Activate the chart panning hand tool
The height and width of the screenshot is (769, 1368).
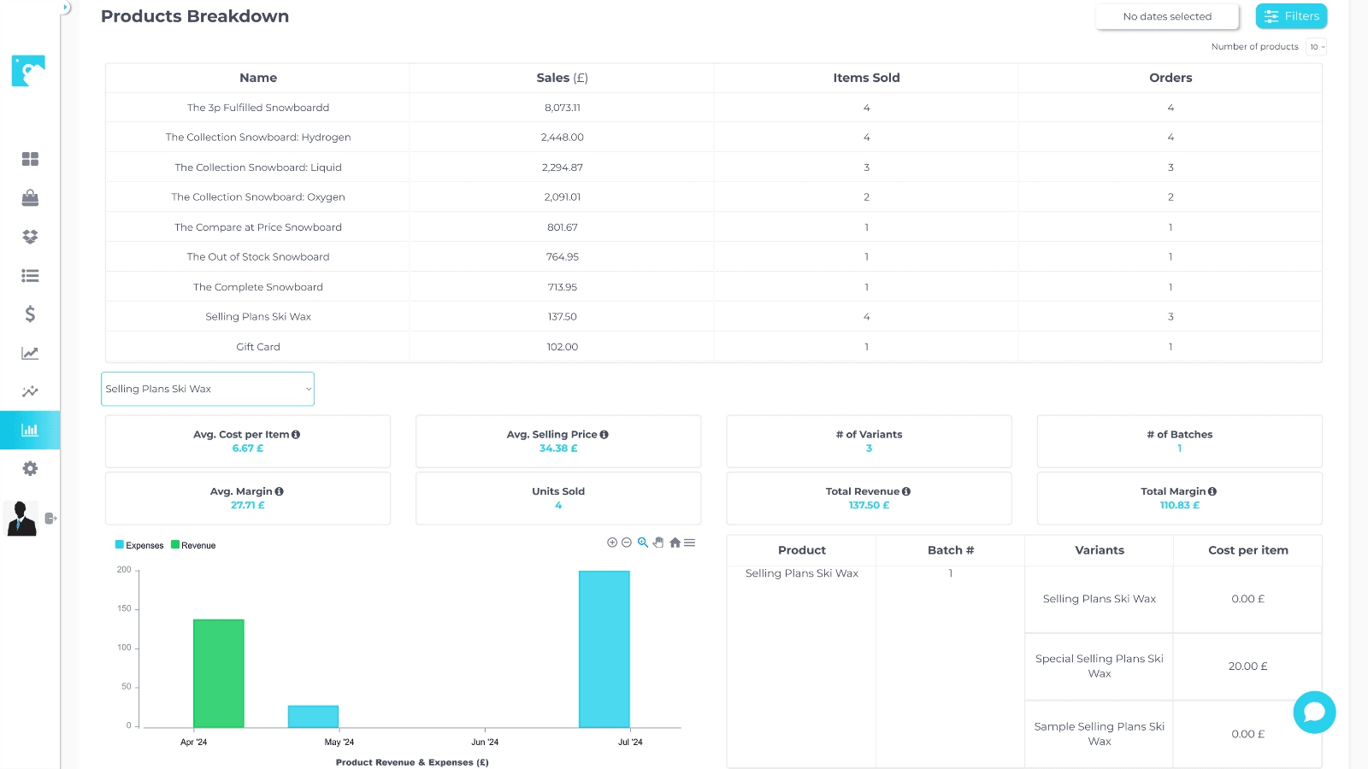click(x=658, y=543)
